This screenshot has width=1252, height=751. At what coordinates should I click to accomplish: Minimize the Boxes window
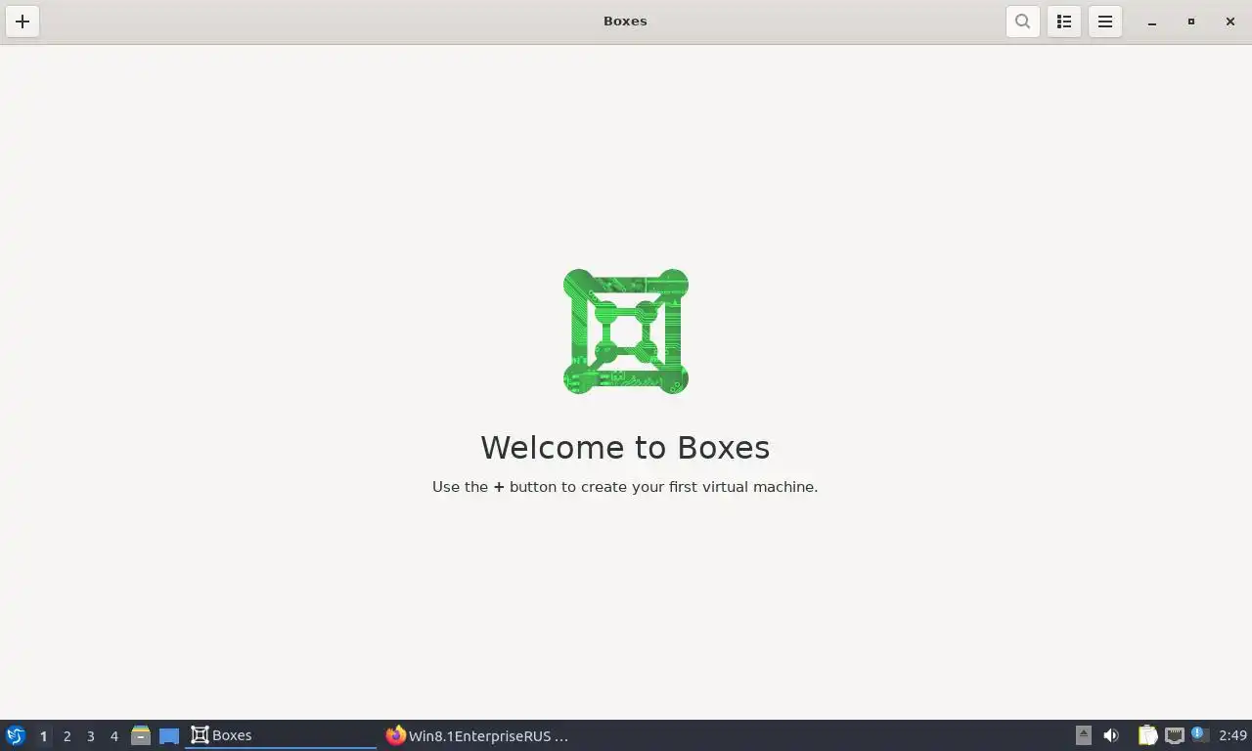coord(1152,22)
